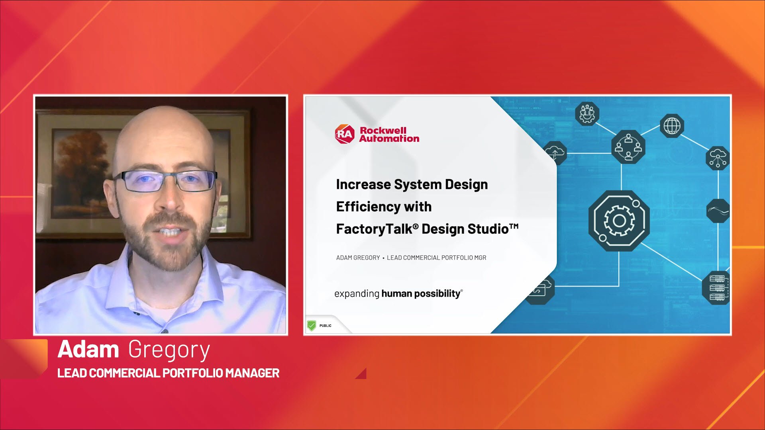Click the large gear octagon icon

point(619,221)
